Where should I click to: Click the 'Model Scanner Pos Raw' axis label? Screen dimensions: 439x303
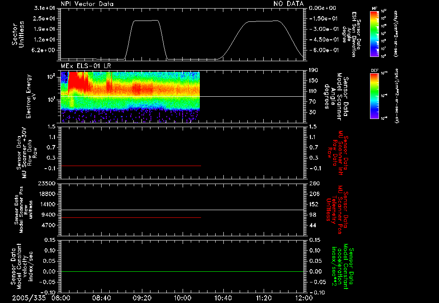point(24,210)
